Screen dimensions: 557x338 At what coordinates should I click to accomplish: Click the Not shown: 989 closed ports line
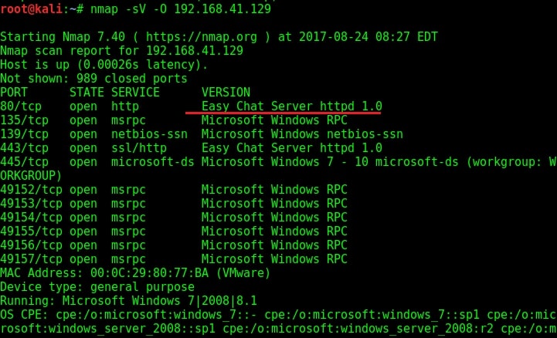(93, 79)
